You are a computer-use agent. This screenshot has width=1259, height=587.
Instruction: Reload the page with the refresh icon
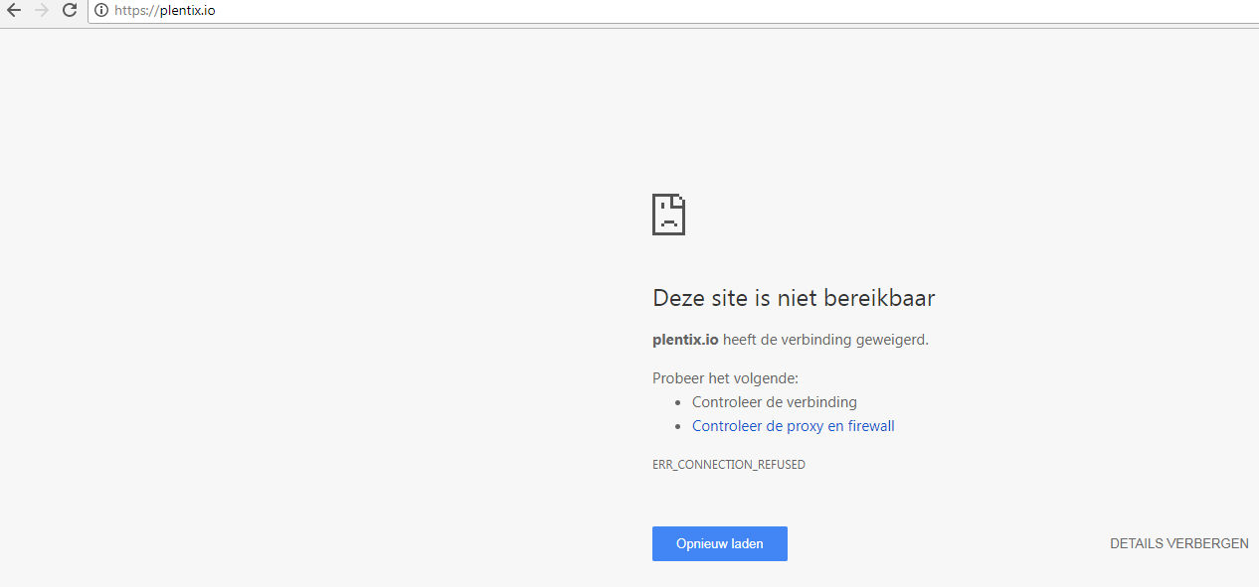coord(70,11)
